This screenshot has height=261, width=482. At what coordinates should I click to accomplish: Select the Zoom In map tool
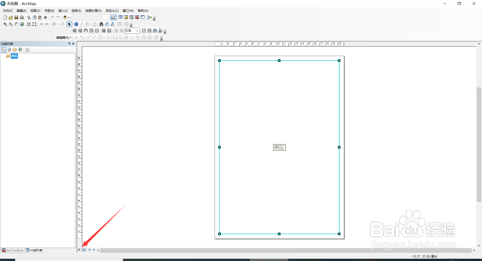(5, 24)
